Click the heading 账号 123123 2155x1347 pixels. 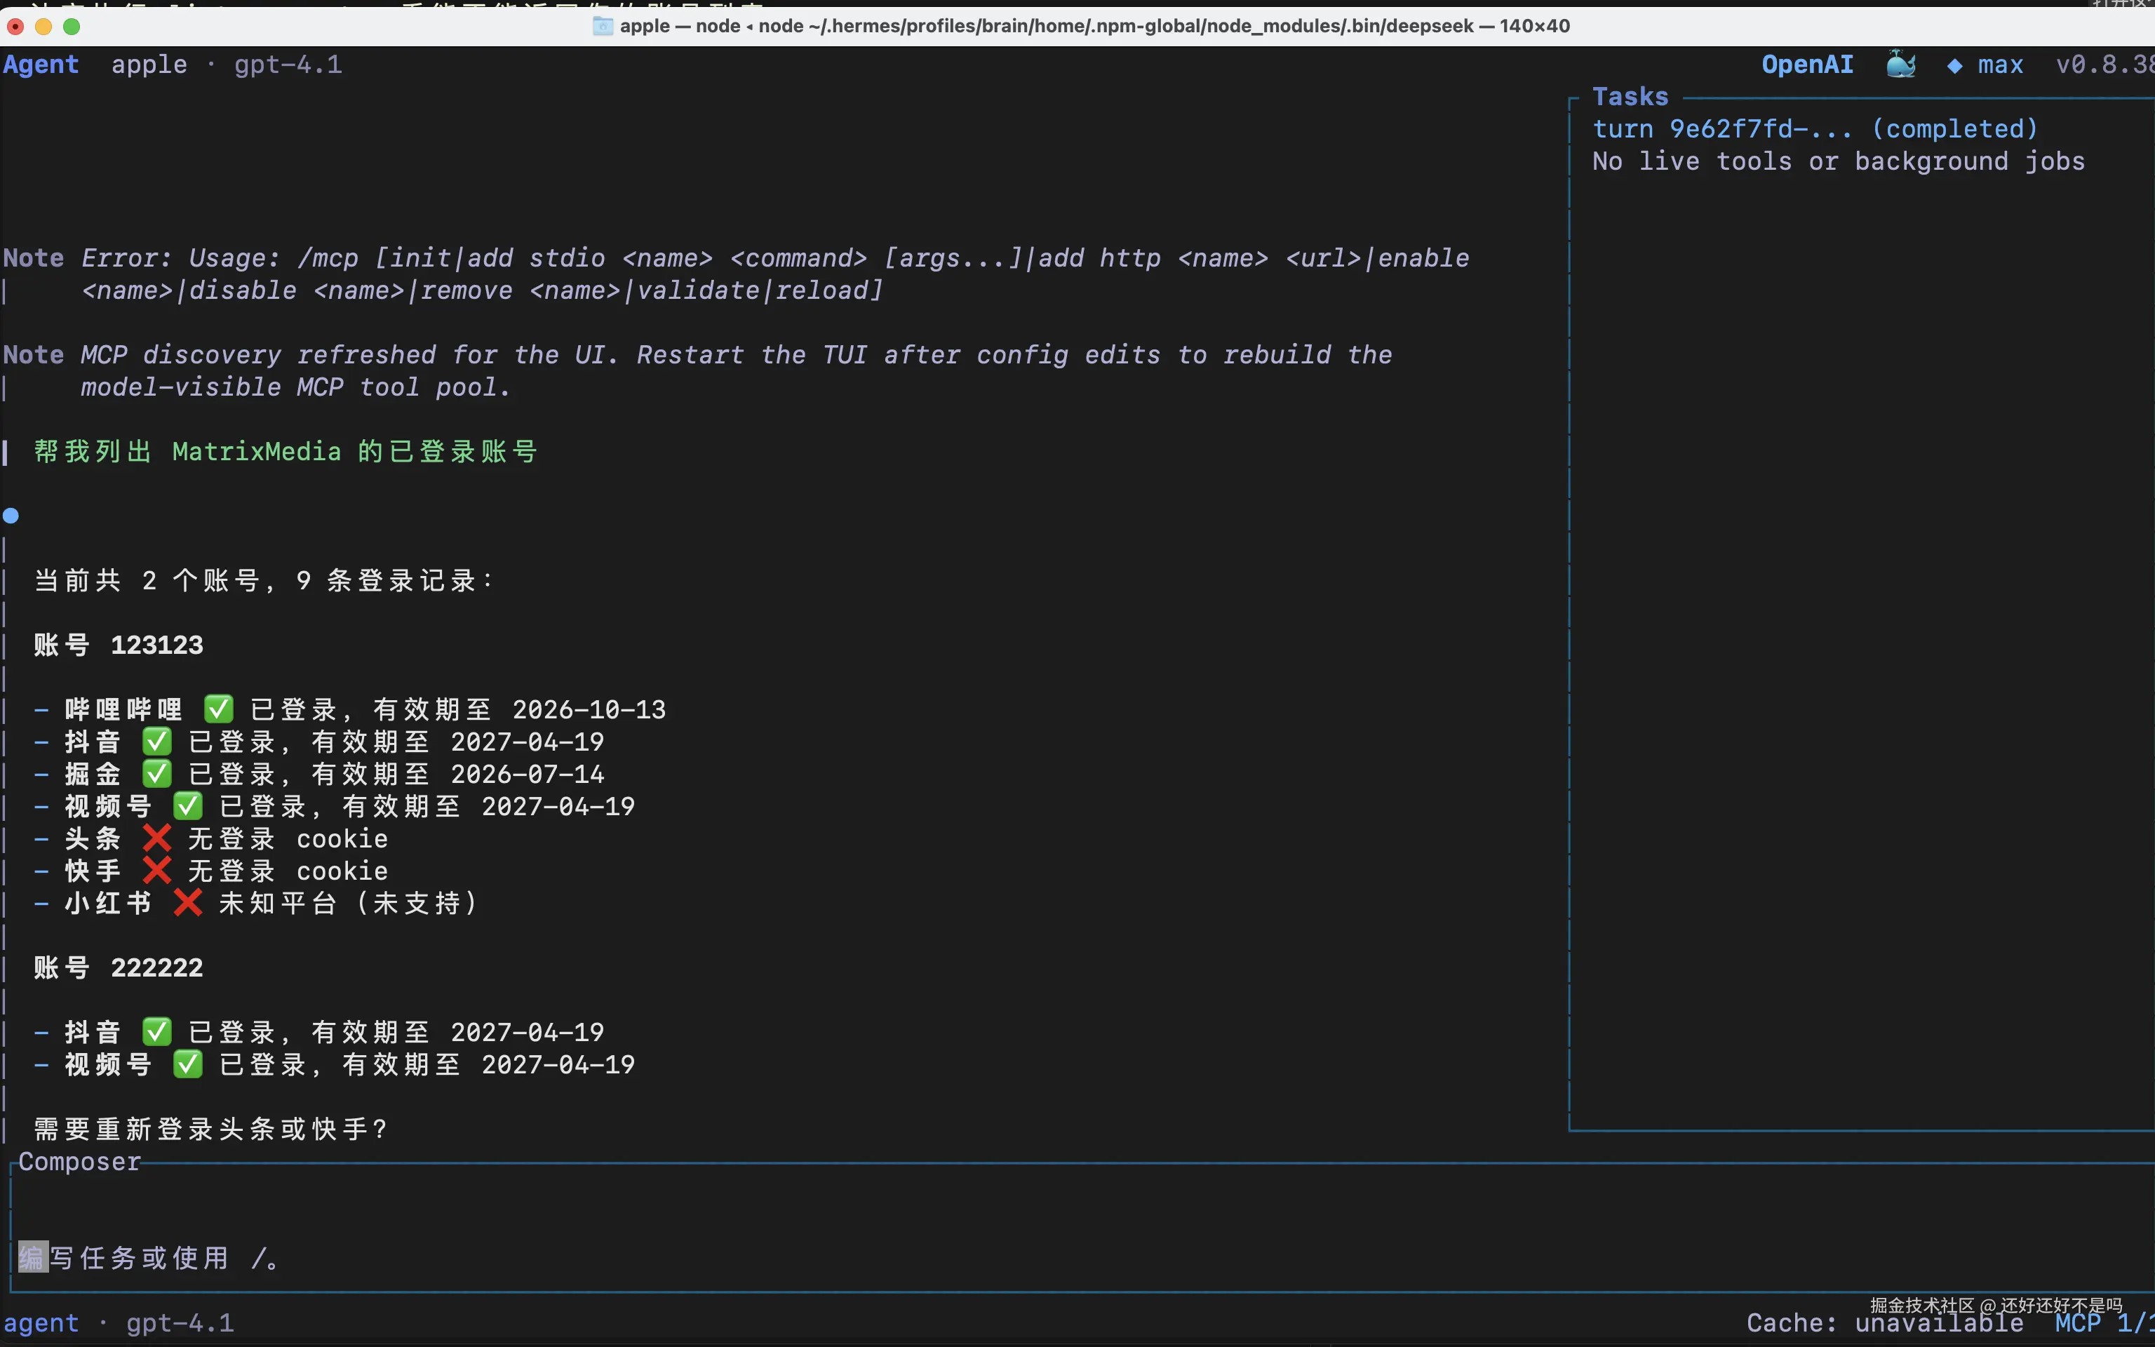[119, 645]
